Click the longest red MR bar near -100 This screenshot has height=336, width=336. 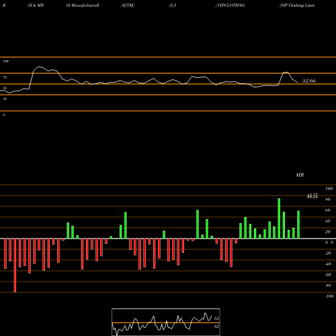15,265
